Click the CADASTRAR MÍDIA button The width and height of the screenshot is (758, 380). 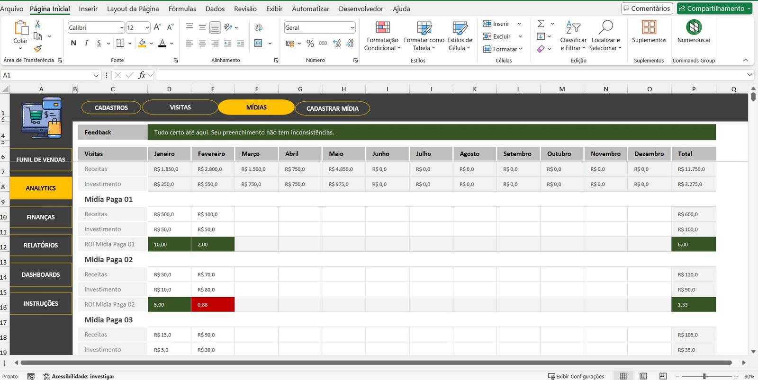coord(332,108)
